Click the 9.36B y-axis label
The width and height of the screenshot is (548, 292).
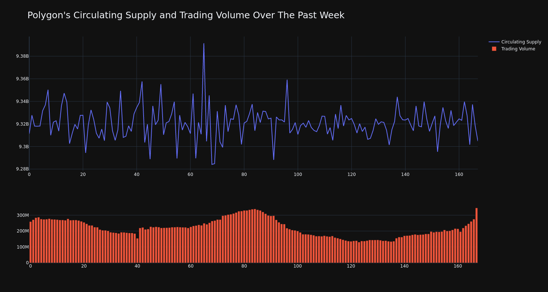point(22,79)
